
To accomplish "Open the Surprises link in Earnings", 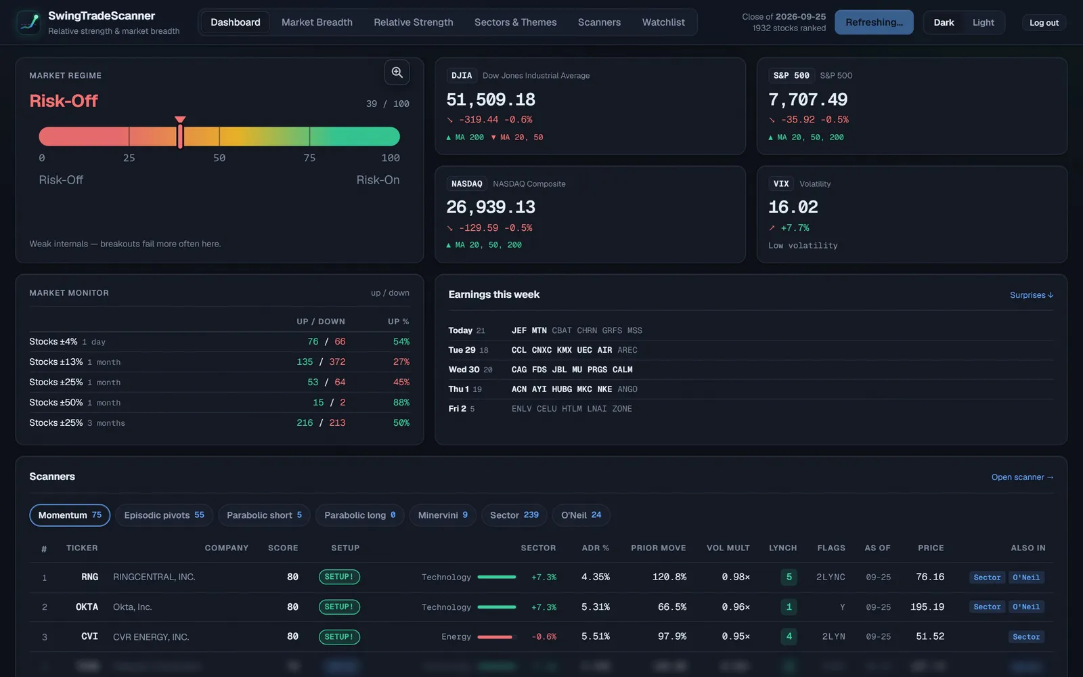I will (1032, 295).
